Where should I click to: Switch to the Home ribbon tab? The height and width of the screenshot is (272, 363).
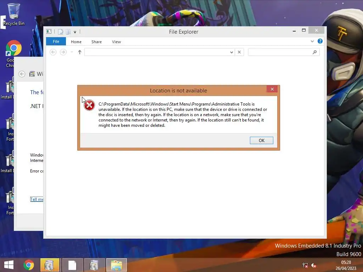click(x=76, y=42)
